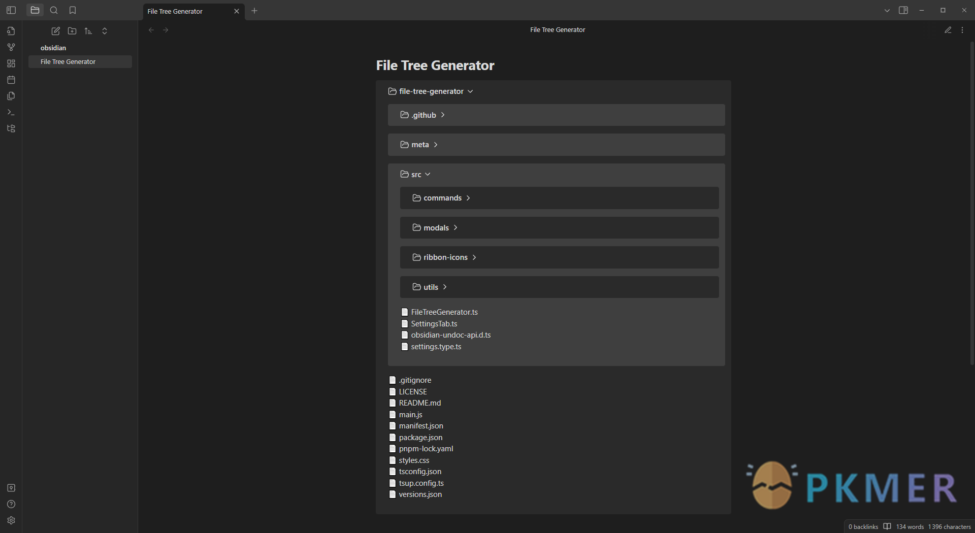975x533 pixels.
Task: Switch to editing view pencil icon
Action: coord(948,30)
